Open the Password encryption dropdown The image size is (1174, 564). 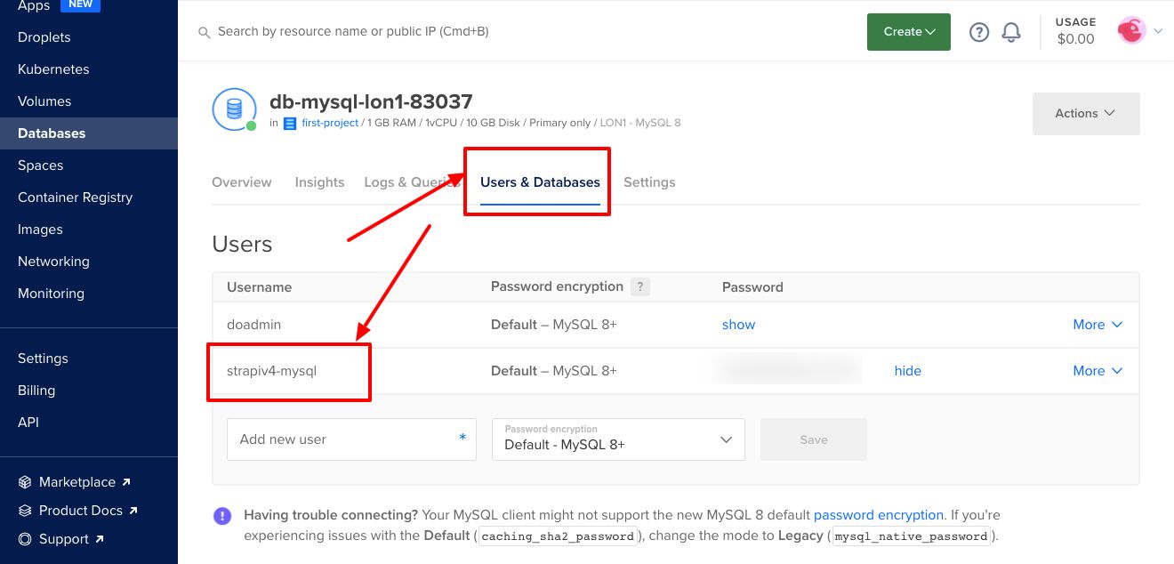(618, 439)
